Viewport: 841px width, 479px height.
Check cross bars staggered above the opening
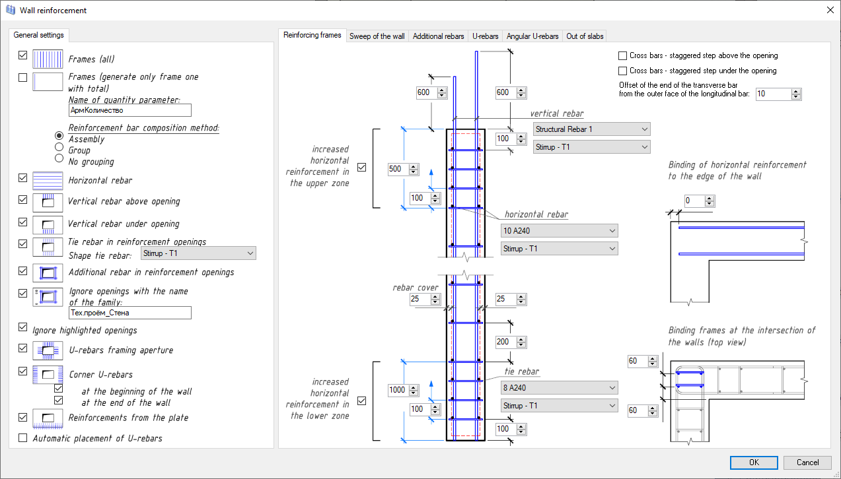pyautogui.click(x=622, y=55)
